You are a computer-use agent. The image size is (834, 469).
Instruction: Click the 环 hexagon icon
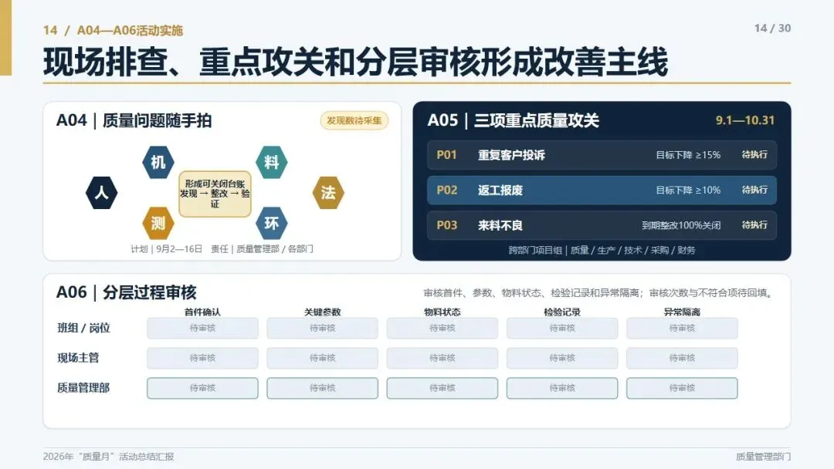coord(271,223)
